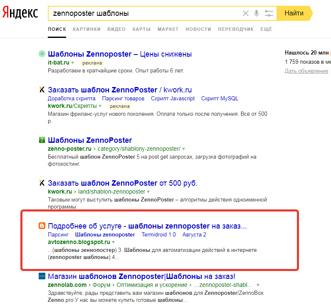
Task: Click kwork favicon beside kwork.ru/Скрипты ad
Action: point(42,90)
